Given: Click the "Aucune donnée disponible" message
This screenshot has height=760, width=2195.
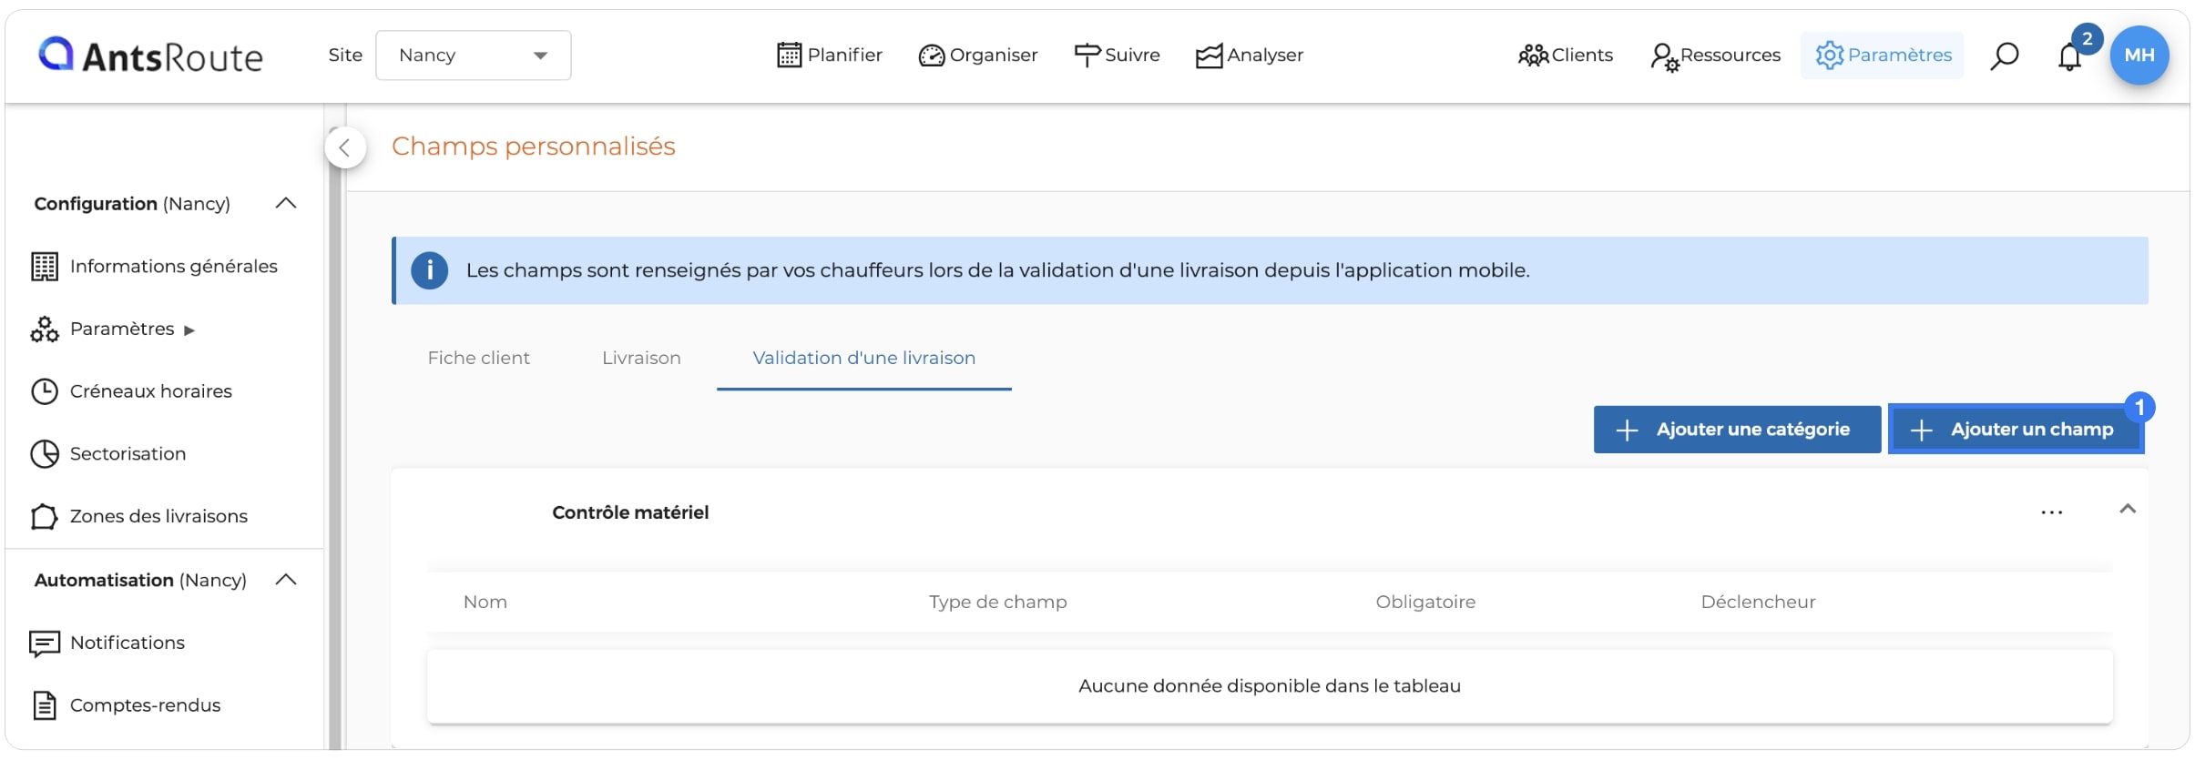Looking at the screenshot, I should click(x=1270, y=686).
